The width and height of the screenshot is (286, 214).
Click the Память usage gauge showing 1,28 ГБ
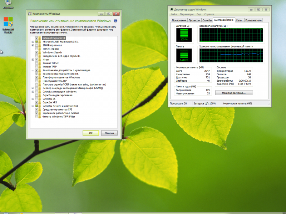click(184, 55)
